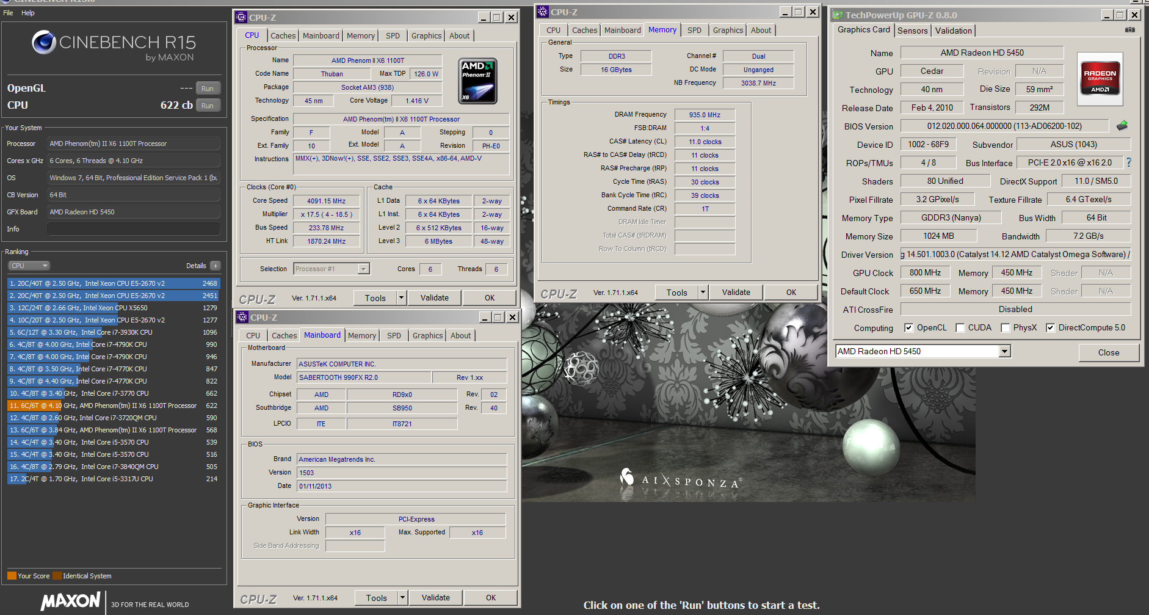
Task: Click the CPU-Z title icon of Mainboard window
Action: click(x=242, y=317)
